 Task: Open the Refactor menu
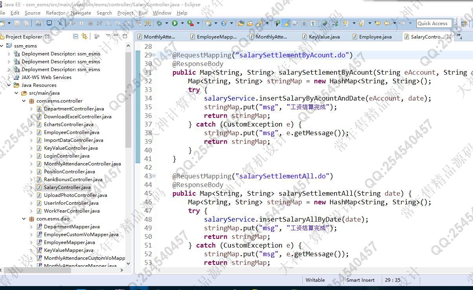click(55, 13)
